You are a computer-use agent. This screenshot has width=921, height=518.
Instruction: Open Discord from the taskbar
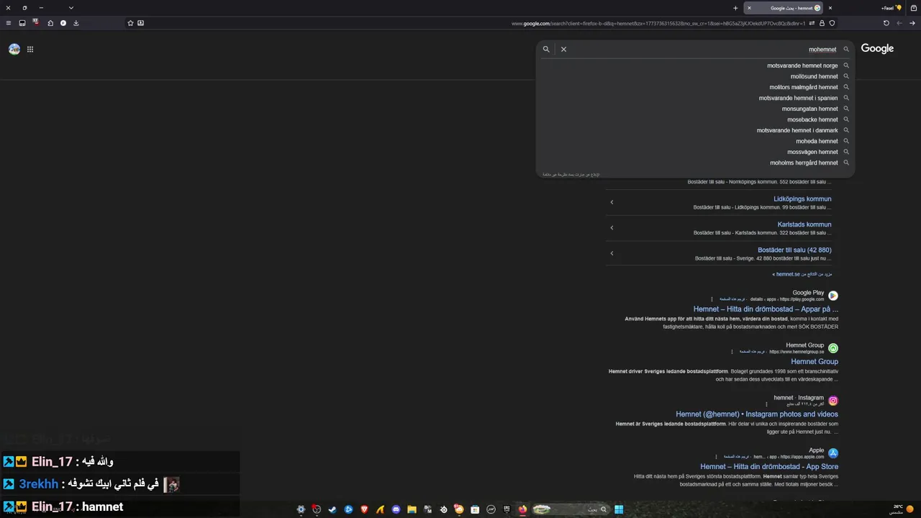coord(396,509)
